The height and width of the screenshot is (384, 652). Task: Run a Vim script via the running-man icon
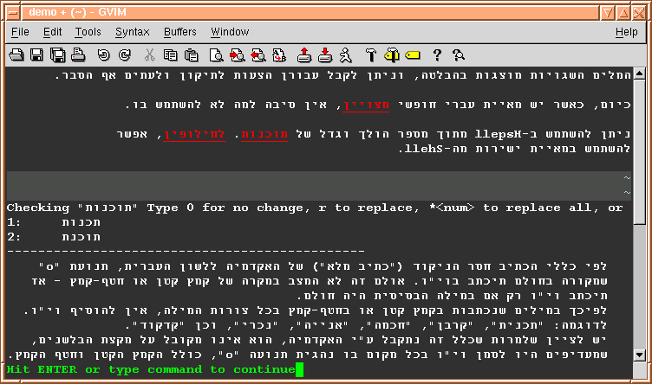point(346,54)
